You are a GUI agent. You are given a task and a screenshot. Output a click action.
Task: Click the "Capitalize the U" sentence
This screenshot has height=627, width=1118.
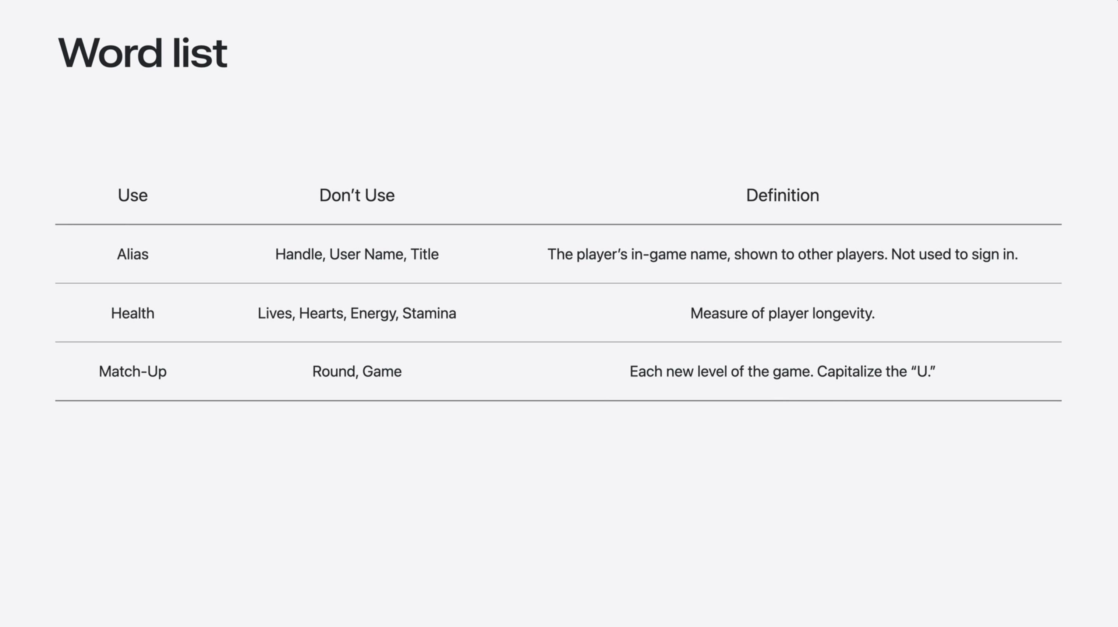tap(876, 372)
